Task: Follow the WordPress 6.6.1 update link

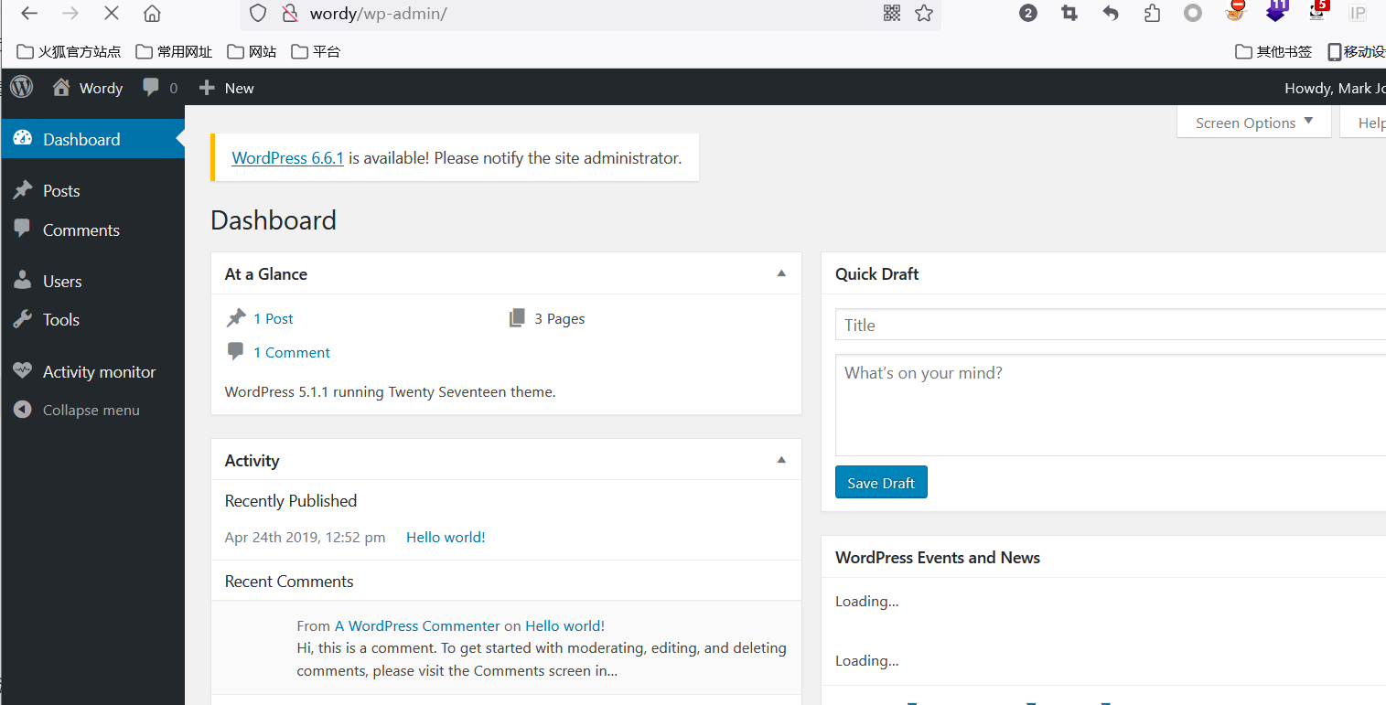Action: (287, 157)
